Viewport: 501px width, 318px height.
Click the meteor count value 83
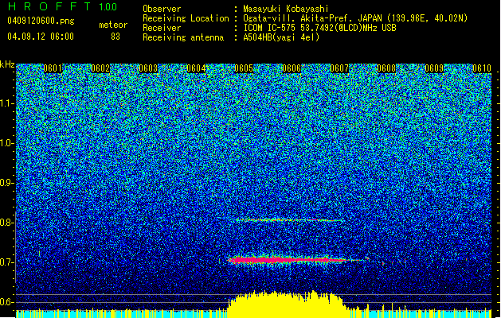[x=115, y=37]
